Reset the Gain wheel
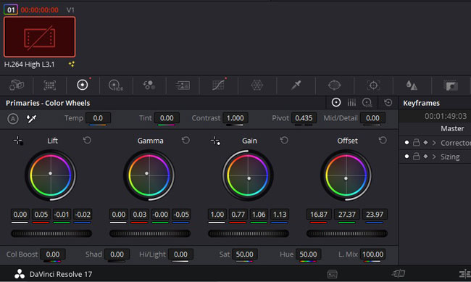Image resolution: width=471 pixels, height=282 pixels. click(x=284, y=140)
